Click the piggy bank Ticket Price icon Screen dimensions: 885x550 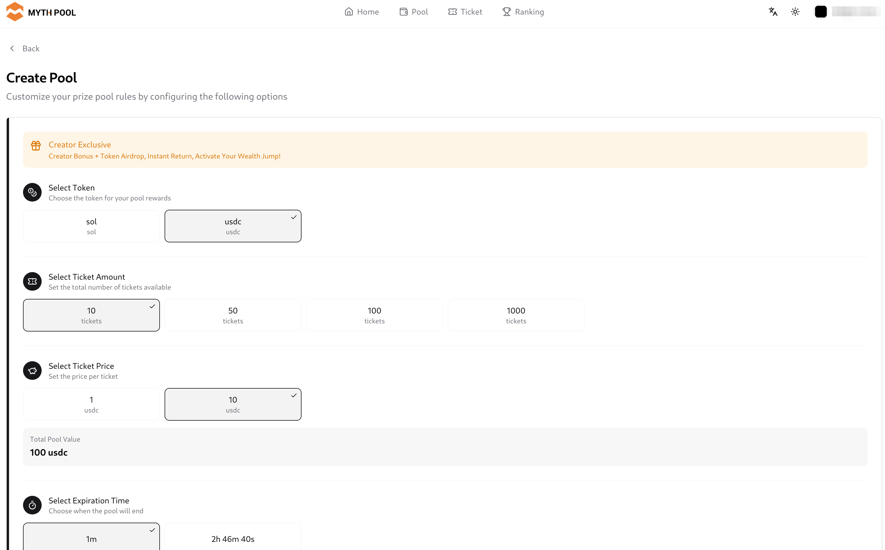pyautogui.click(x=32, y=370)
